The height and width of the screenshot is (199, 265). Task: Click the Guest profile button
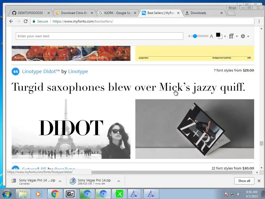[232, 8]
